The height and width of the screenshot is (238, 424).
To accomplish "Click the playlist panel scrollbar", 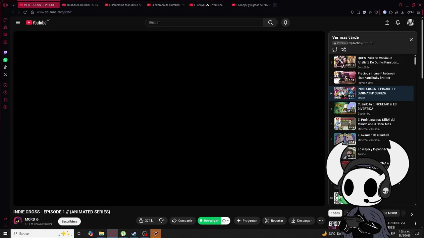I will (x=415, y=61).
